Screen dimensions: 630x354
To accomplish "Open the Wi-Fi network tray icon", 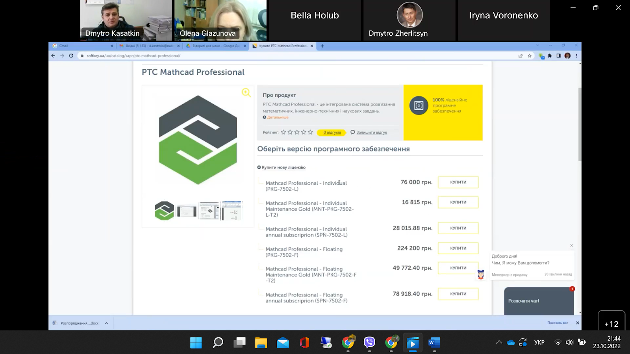I will [558, 343].
